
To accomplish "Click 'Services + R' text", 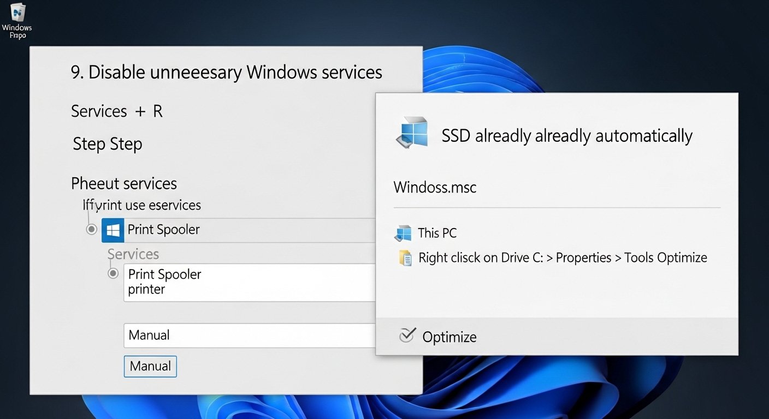I will click(x=117, y=111).
